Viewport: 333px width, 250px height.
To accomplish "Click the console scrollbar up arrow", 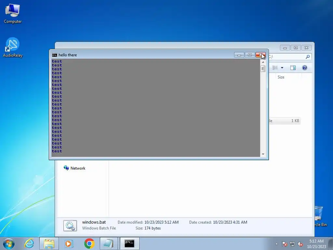I will 263,62.
